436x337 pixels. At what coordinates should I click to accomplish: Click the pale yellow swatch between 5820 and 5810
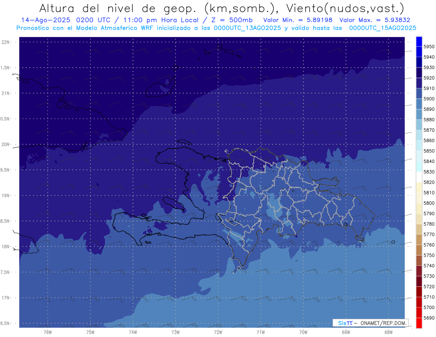pyautogui.click(x=419, y=188)
